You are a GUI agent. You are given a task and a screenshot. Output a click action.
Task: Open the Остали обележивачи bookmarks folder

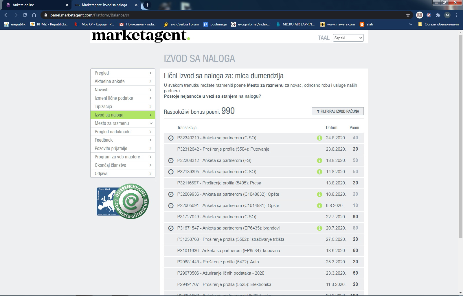coord(438,24)
